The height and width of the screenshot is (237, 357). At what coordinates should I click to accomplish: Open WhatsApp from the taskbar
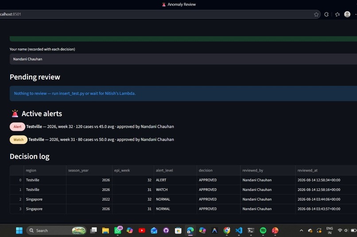(x=118, y=230)
